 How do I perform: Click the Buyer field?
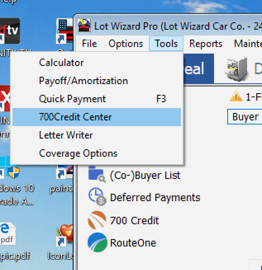click(245, 117)
